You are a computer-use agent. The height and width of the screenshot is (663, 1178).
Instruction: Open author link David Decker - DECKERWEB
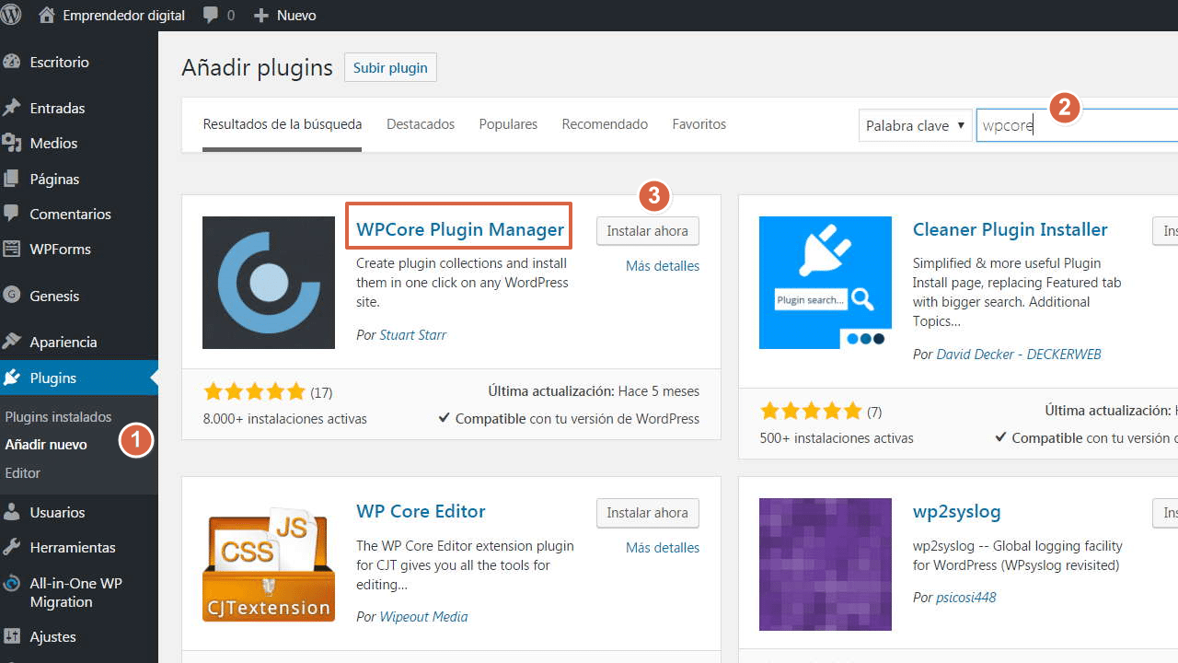coord(1019,355)
